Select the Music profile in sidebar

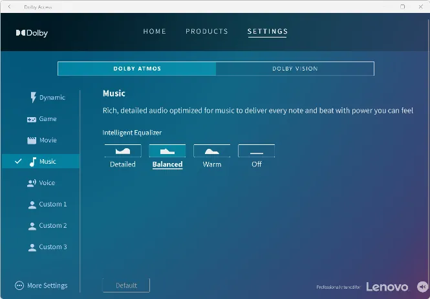coord(47,162)
